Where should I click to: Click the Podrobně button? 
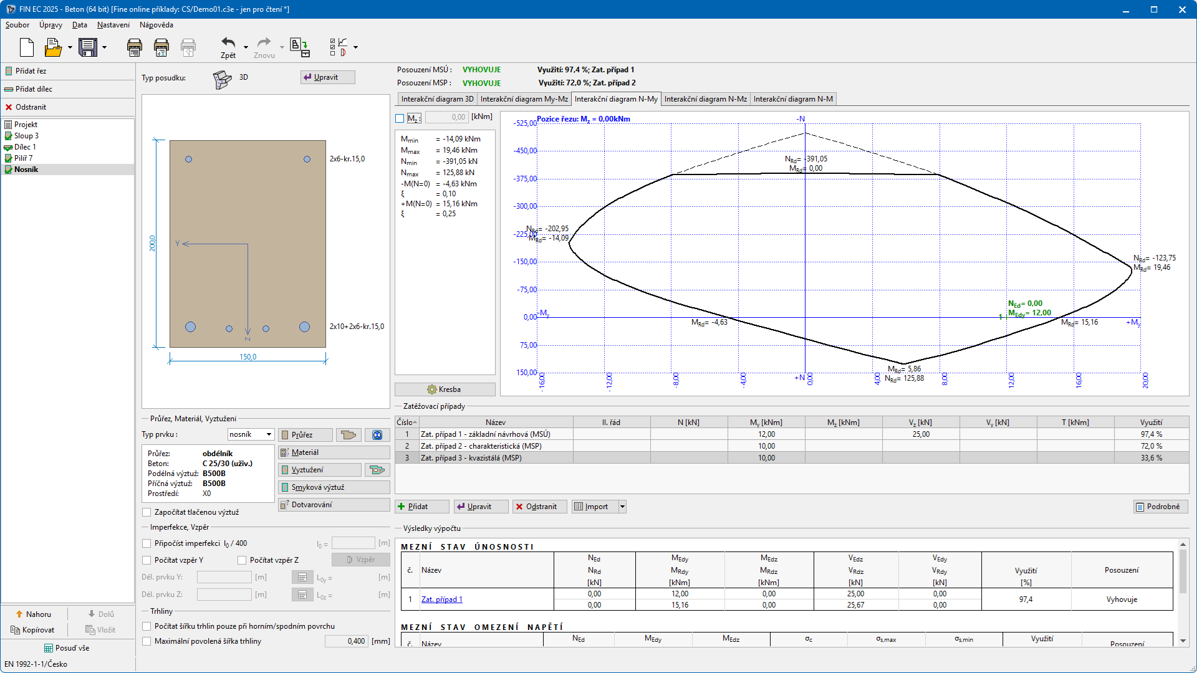tap(1160, 507)
